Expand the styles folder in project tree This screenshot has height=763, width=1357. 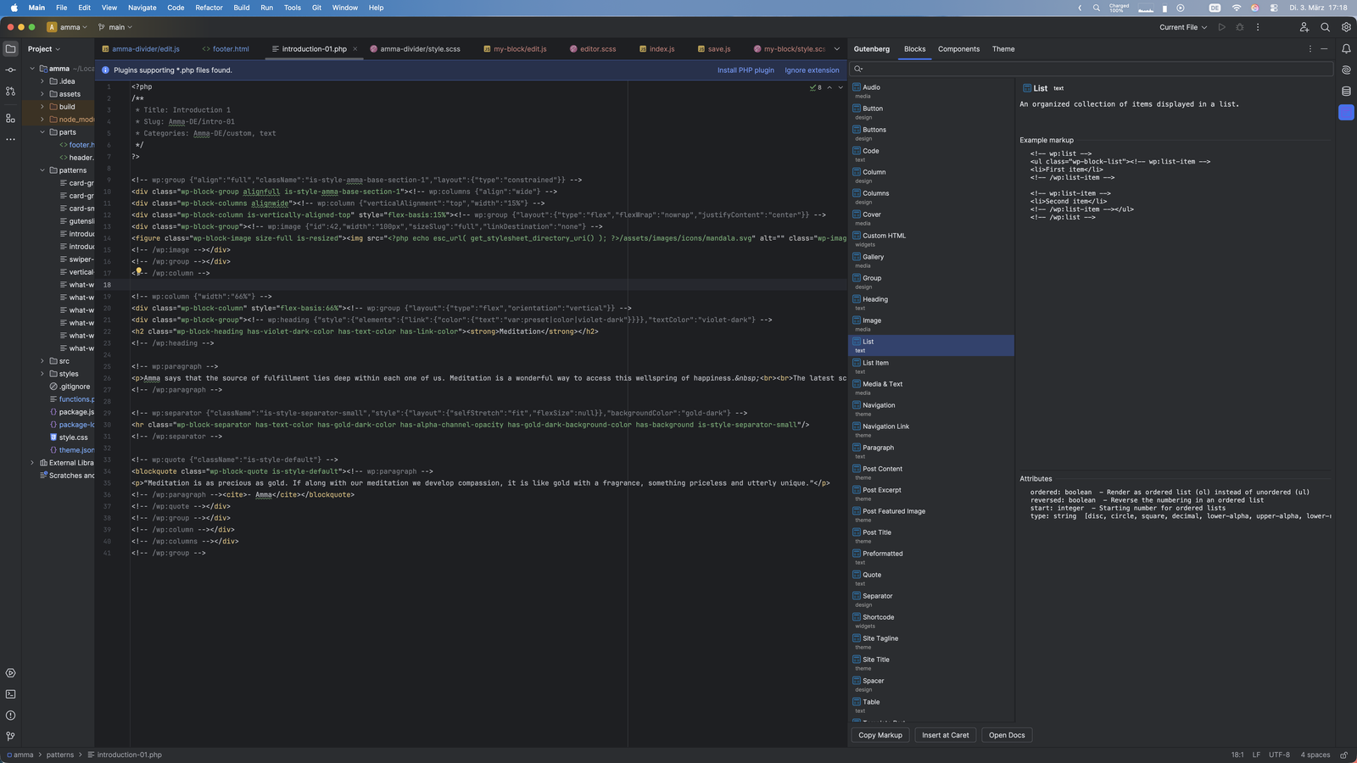[x=42, y=374]
